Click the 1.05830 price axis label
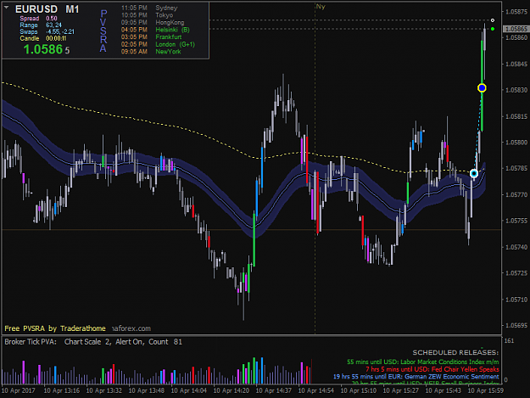The width and height of the screenshot is (530, 398). [x=516, y=90]
